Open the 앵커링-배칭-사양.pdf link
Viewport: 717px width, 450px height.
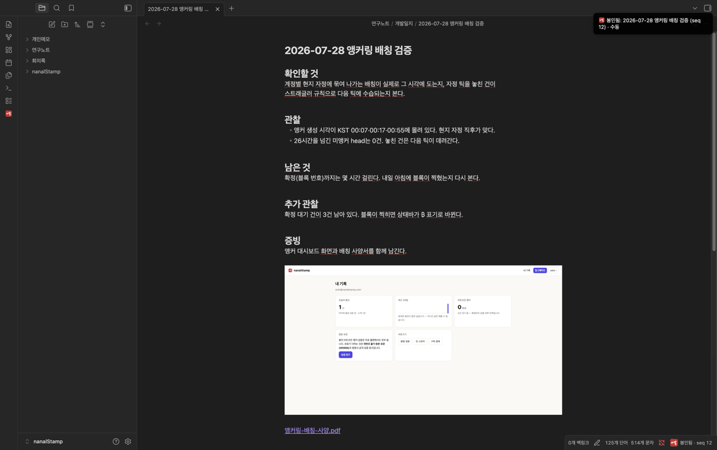pyautogui.click(x=312, y=431)
